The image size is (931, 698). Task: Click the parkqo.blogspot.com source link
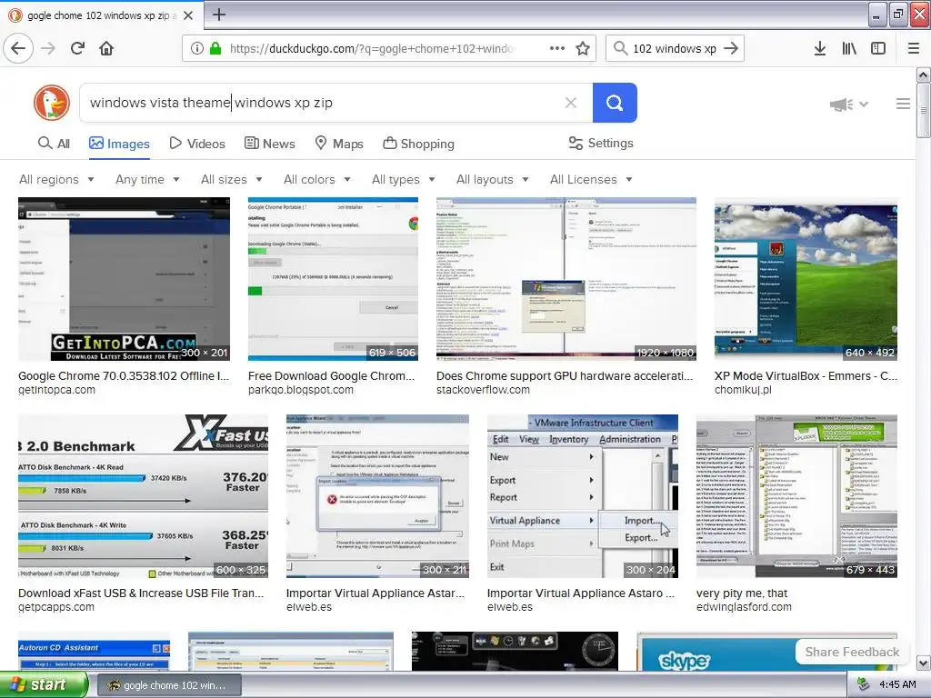click(x=300, y=390)
